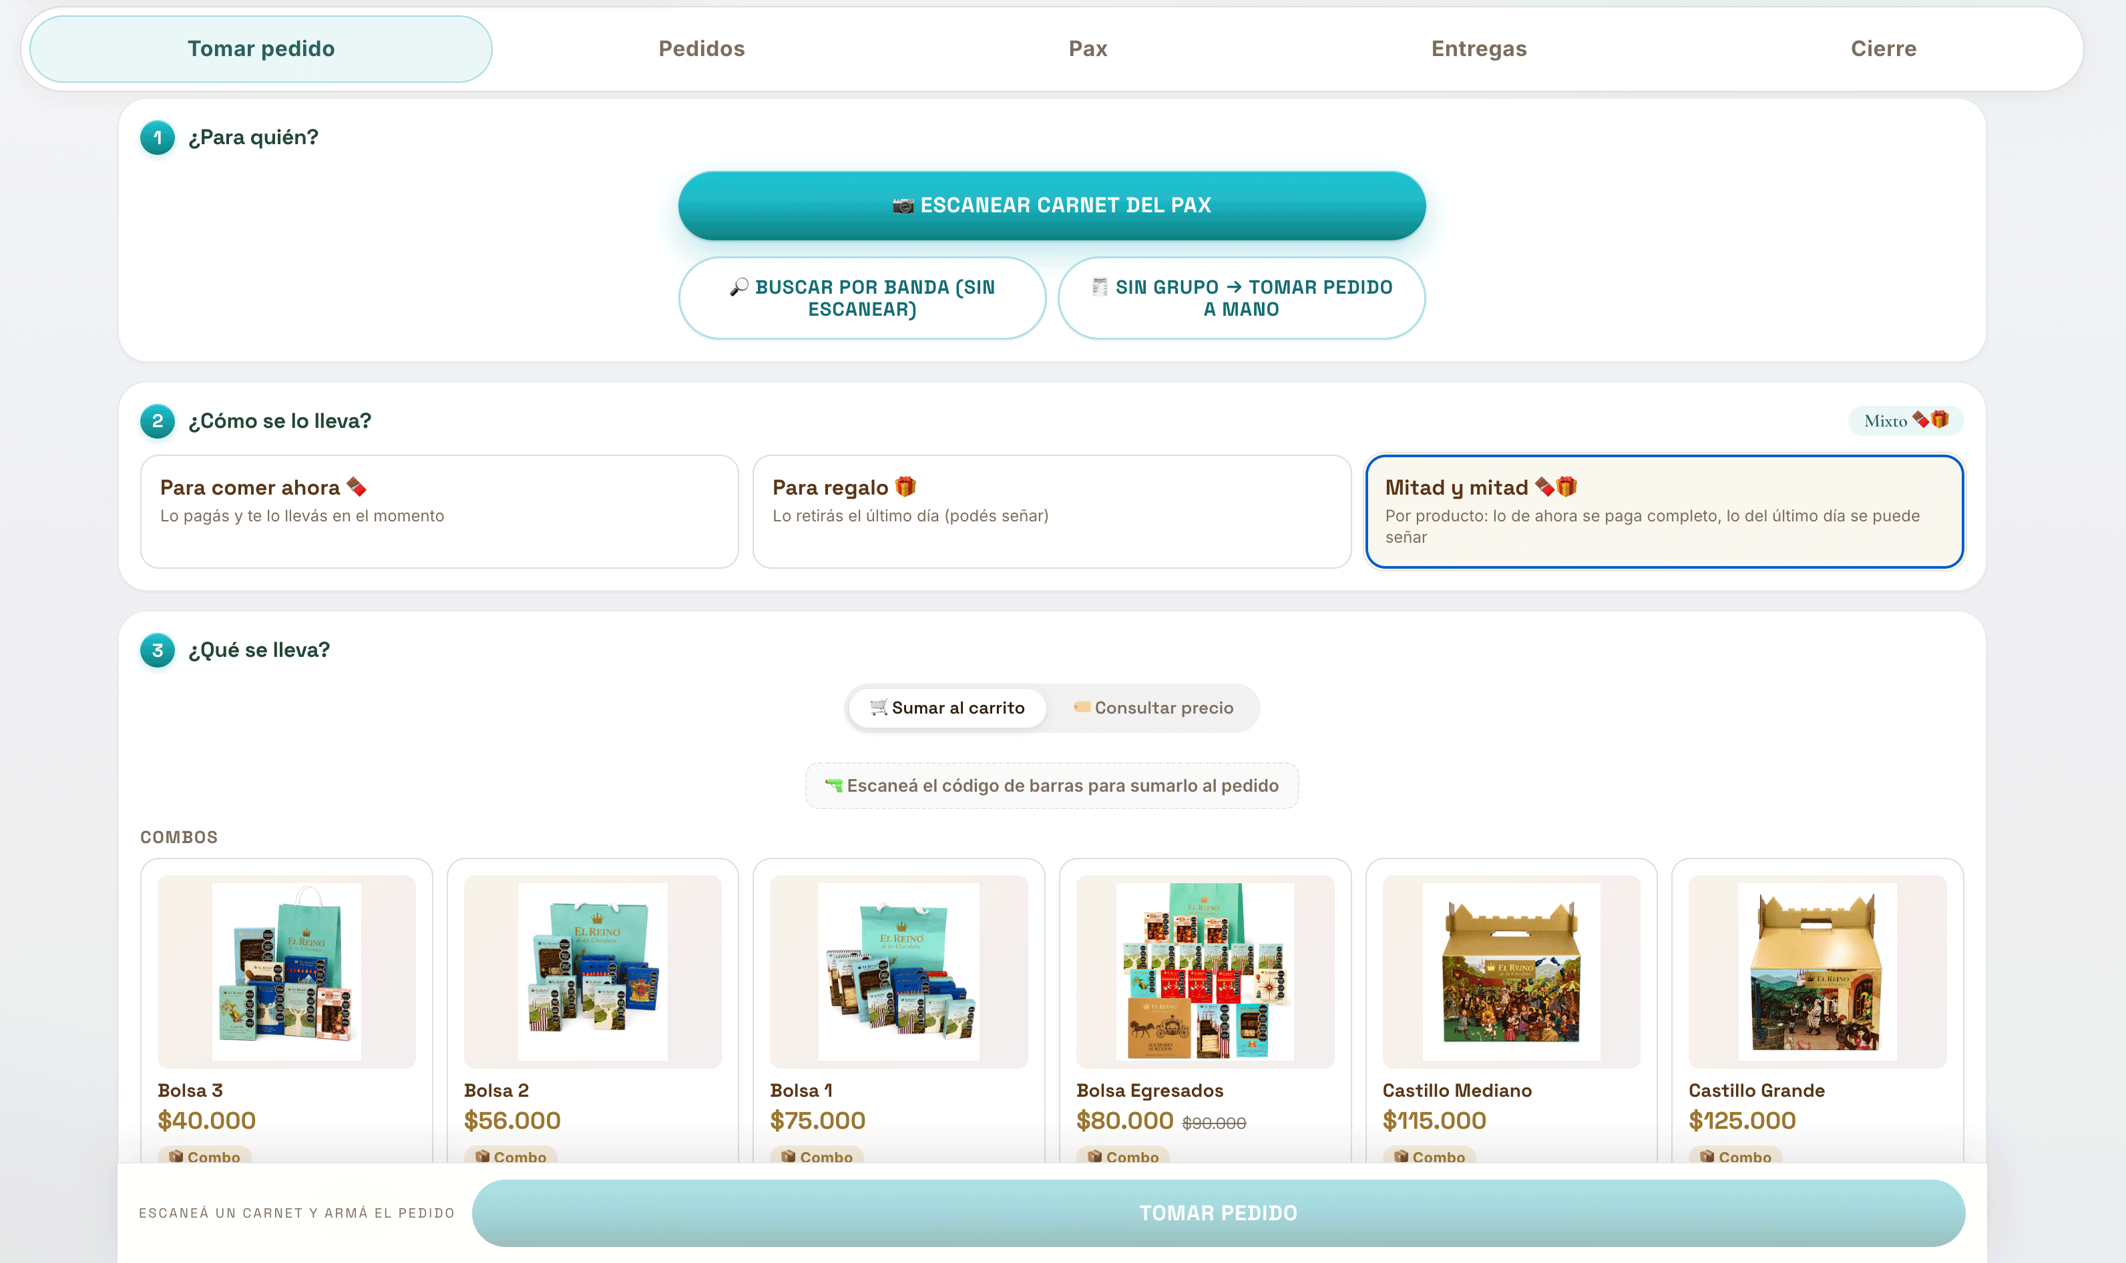Click the Bolsa 2 title
The width and height of the screenshot is (2126, 1263).
(x=496, y=1090)
